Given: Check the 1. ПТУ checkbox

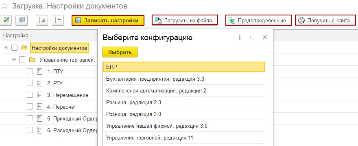Looking at the screenshot, I should (x=30, y=71).
